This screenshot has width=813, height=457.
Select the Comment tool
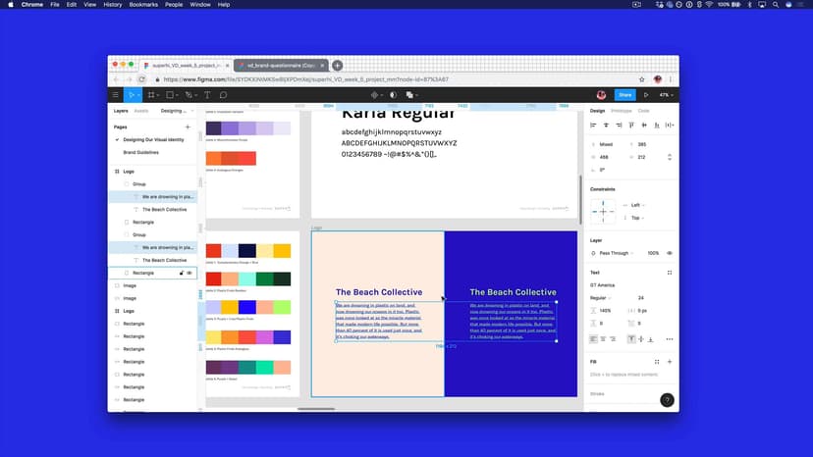click(224, 95)
